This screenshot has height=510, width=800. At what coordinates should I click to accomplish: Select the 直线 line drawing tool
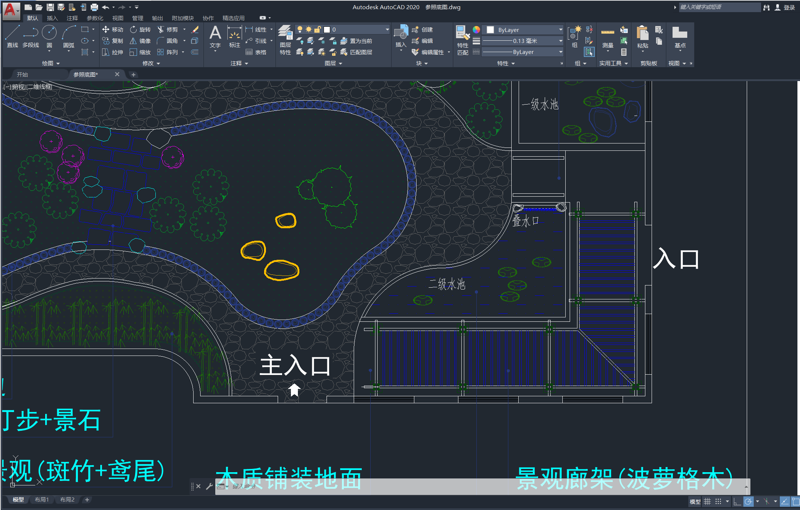pyautogui.click(x=12, y=36)
